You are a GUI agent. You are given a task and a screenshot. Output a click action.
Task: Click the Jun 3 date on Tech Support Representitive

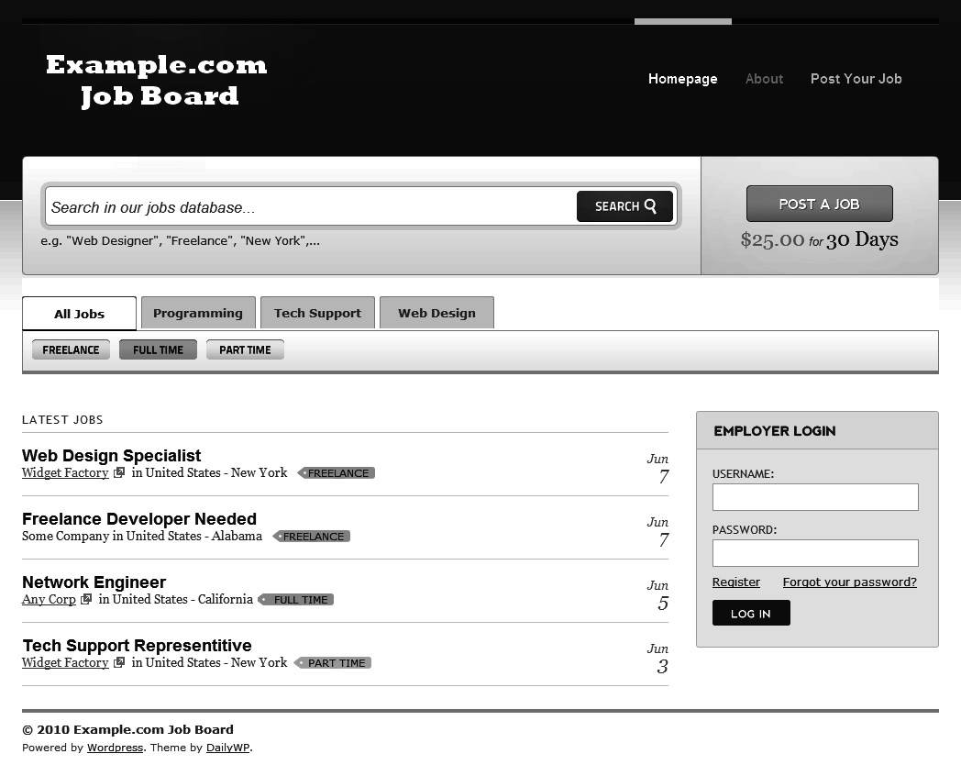click(658, 659)
